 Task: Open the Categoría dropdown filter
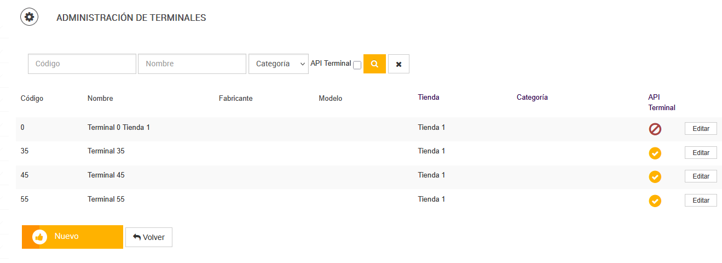278,64
